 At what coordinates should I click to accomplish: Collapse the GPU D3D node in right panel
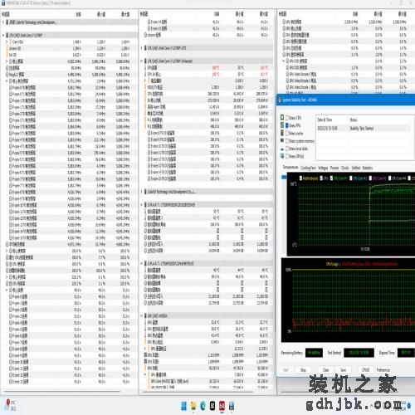284,61
